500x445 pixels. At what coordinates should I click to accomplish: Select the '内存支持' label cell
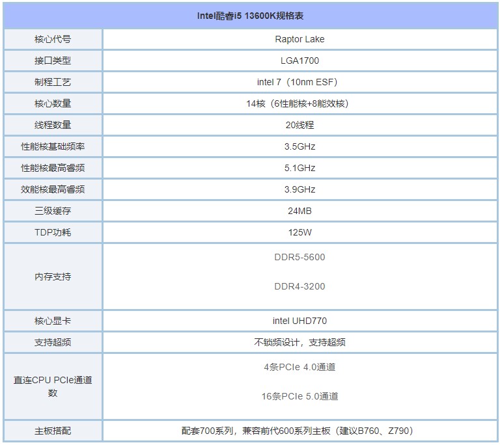pos(53,276)
